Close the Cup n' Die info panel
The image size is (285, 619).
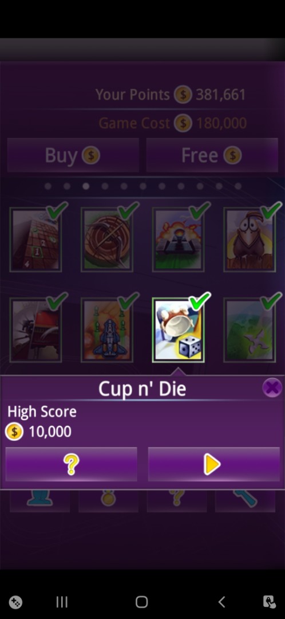tap(272, 387)
